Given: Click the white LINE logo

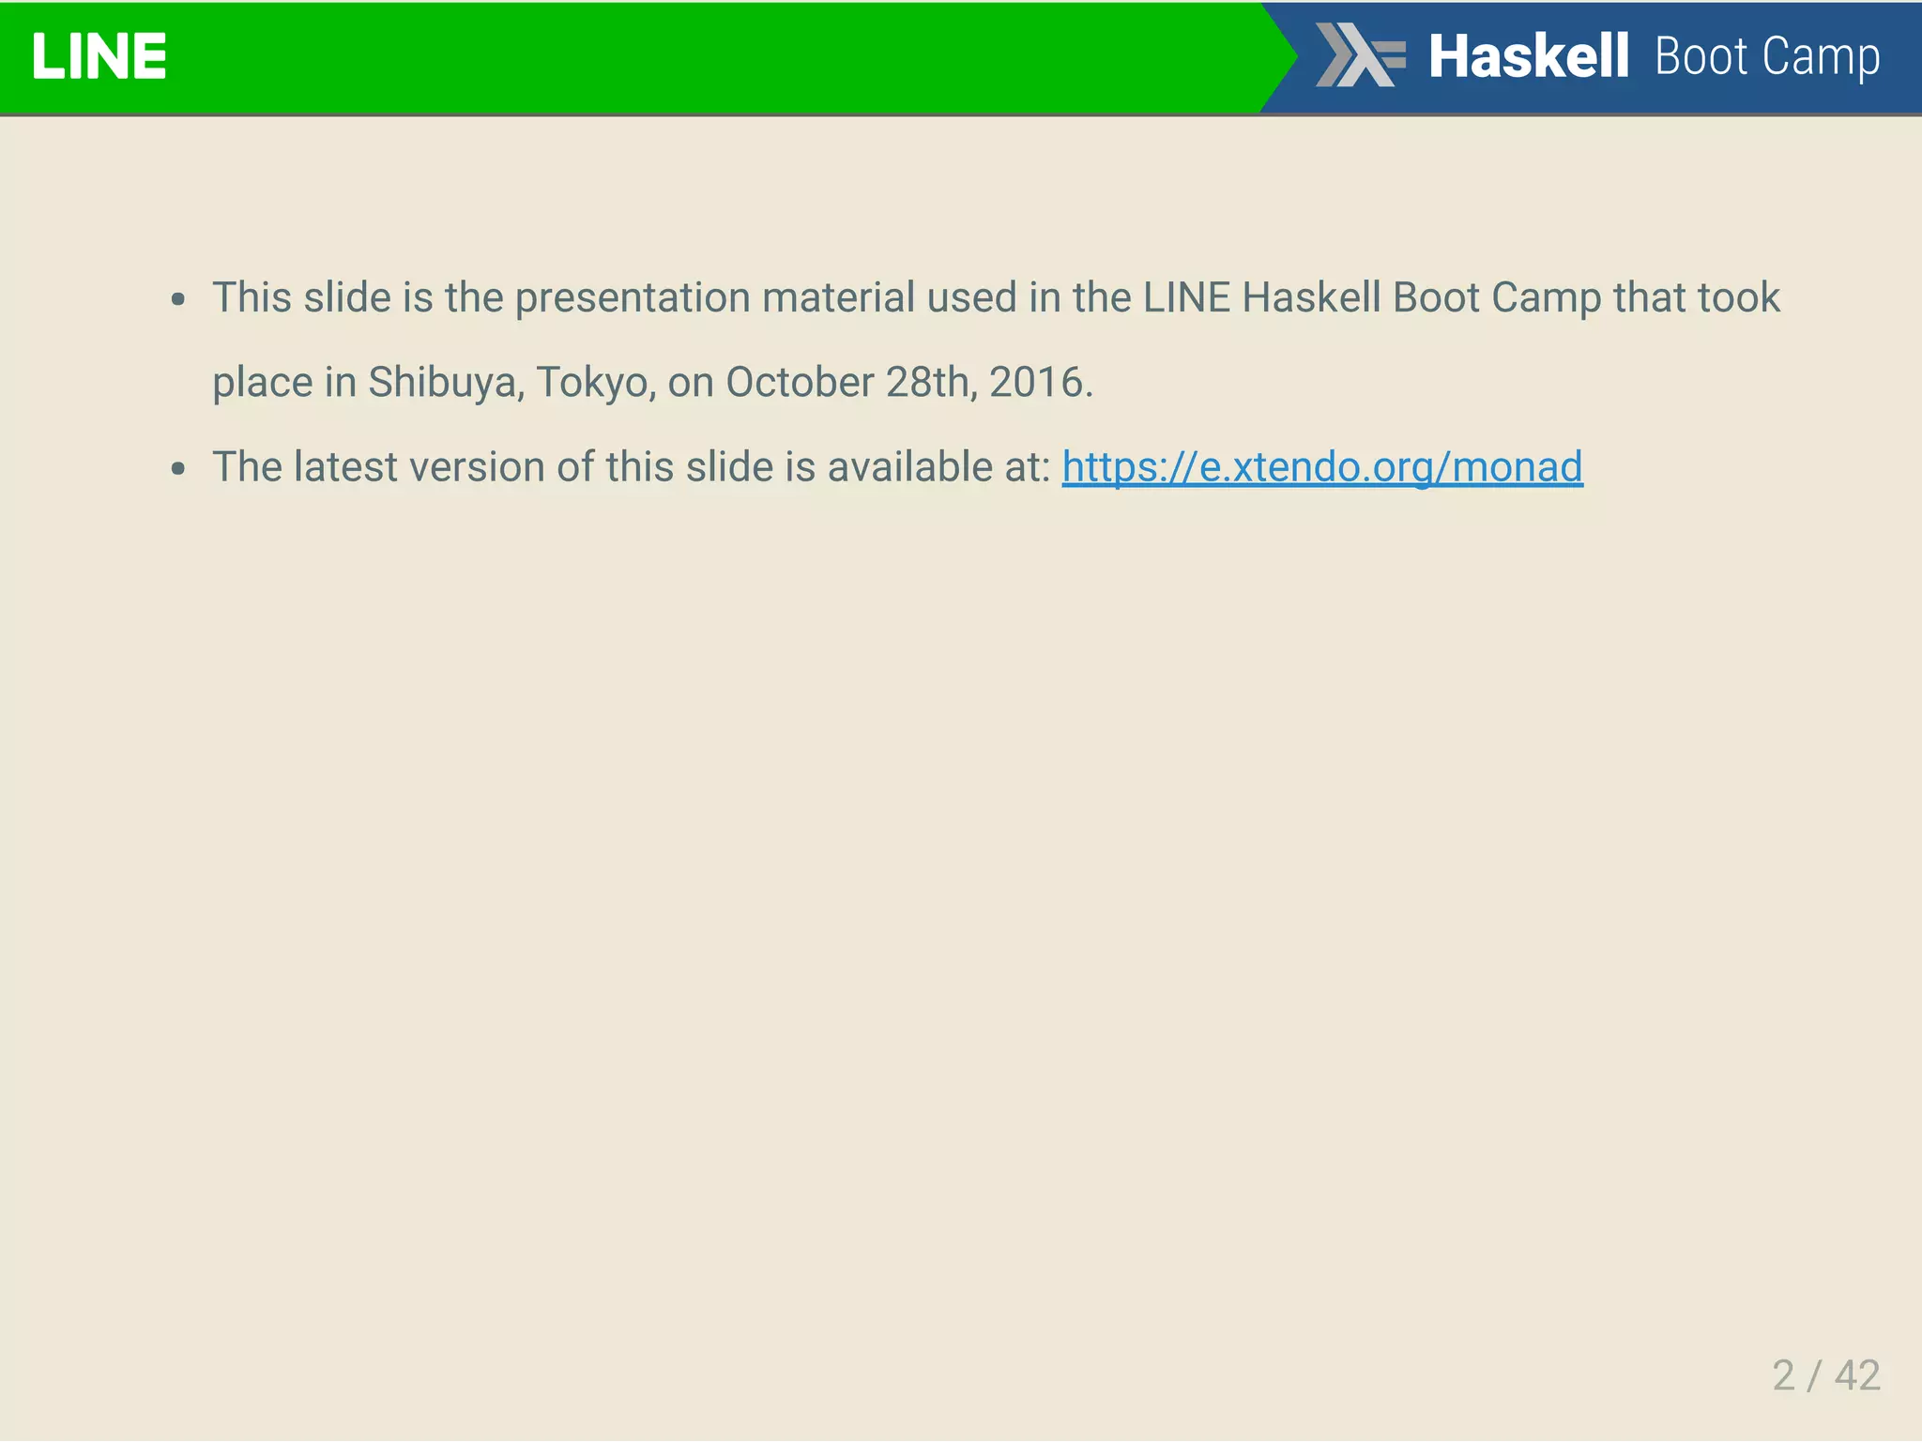Looking at the screenshot, I should pyautogui.click(x=99, y=56).
